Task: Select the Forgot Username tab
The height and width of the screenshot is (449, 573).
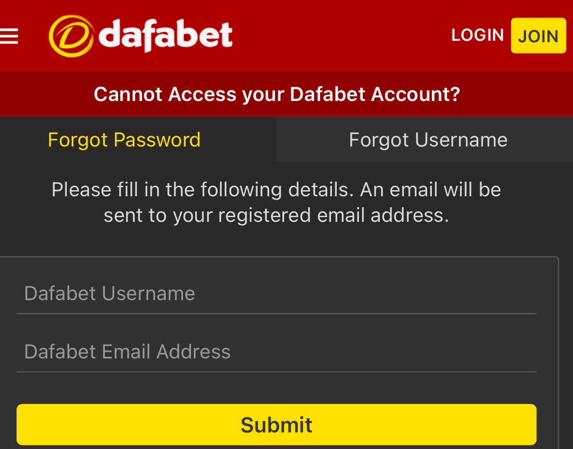Action: pos(428,140)
